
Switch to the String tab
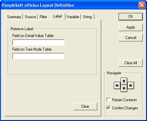[87, 17]
